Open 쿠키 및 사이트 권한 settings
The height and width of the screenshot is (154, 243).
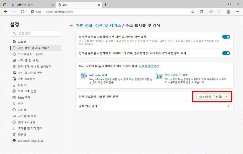pos(36,72)
